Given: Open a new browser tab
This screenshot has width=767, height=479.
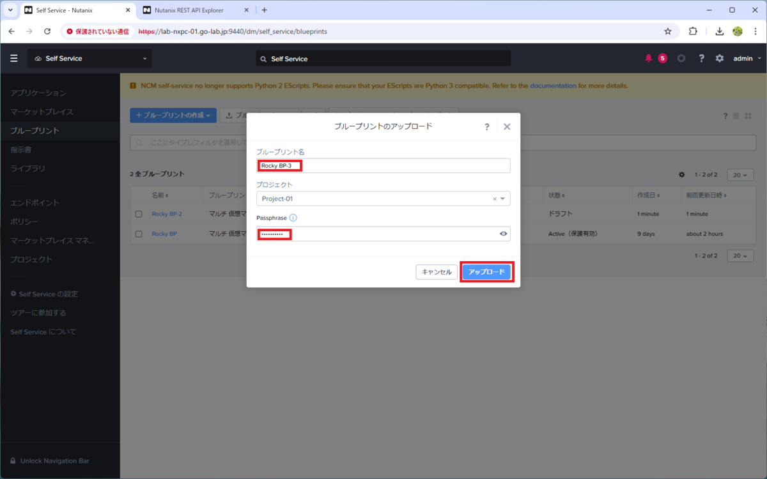Looking at the screenshot, I should coord(265,10).
